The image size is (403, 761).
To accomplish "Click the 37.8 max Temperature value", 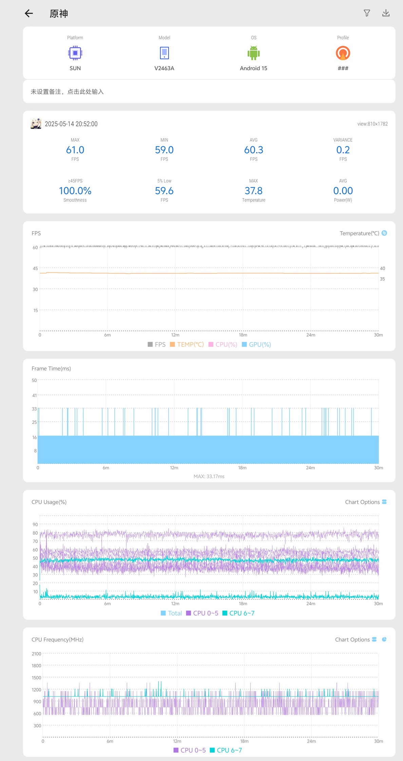I will pos(253,191).
